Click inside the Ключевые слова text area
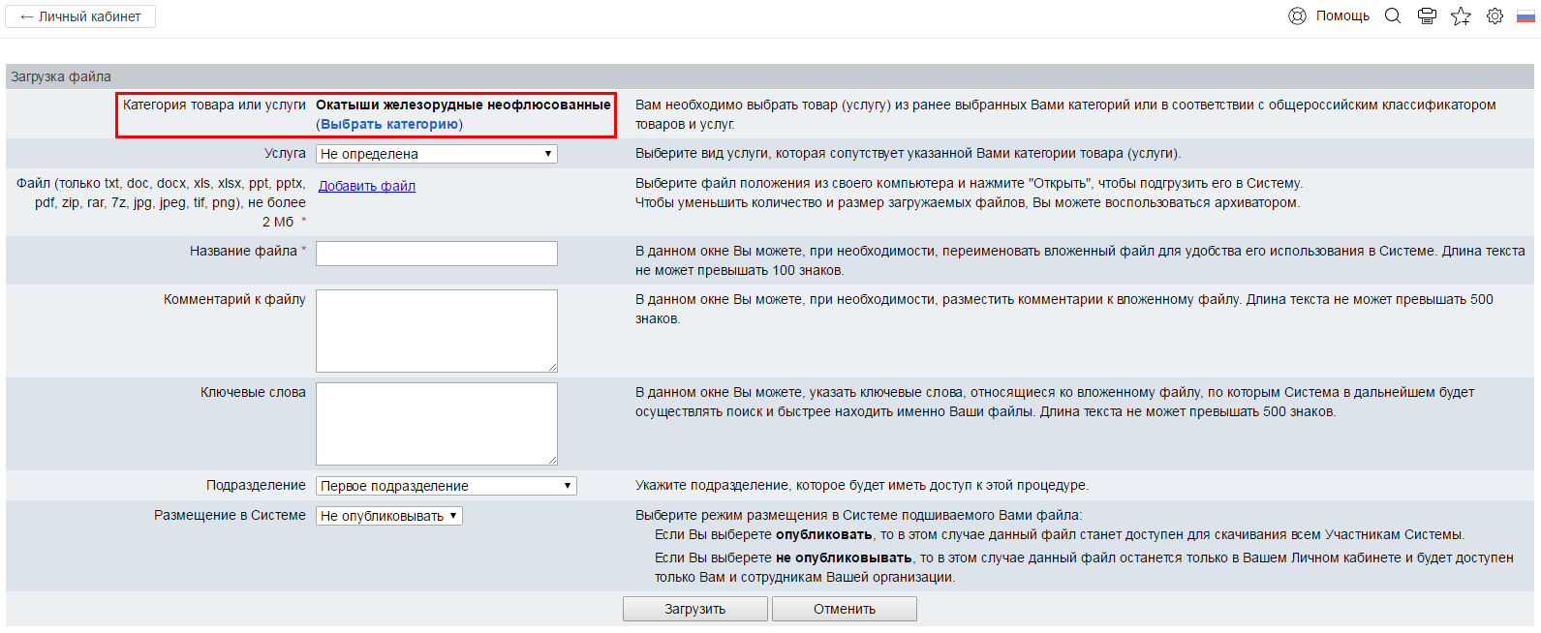 436,423
